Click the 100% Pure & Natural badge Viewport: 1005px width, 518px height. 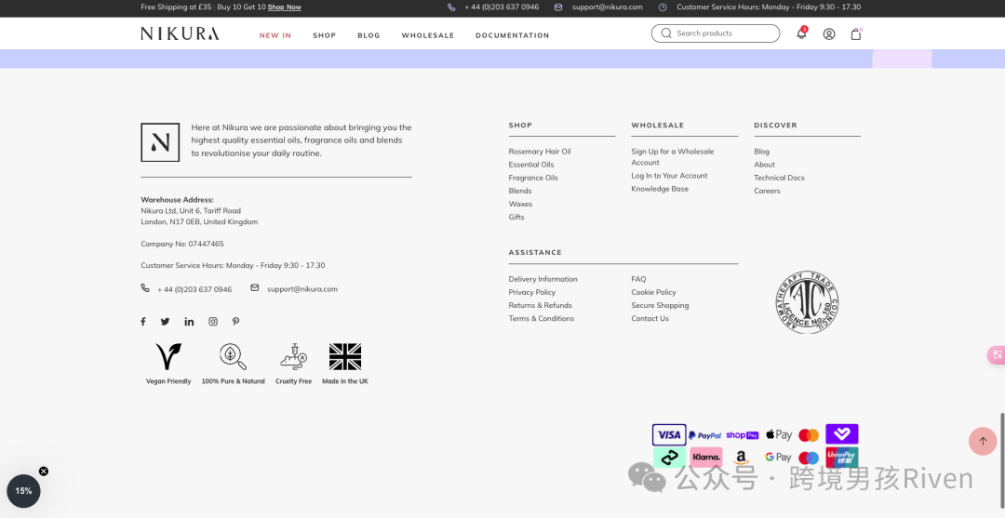(x=233, y=363)
